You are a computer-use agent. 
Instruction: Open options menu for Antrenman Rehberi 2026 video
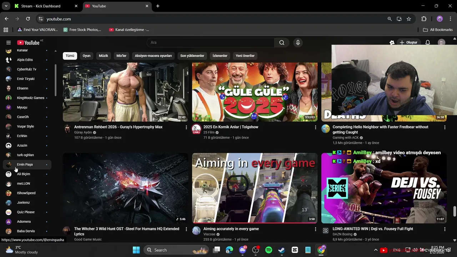pos(186,127)
